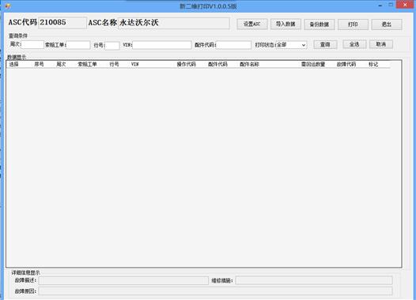This screenshot has width=416, height=300.
Task: Select all rows with the 全选 button
Action: click(x=354, y=44)
